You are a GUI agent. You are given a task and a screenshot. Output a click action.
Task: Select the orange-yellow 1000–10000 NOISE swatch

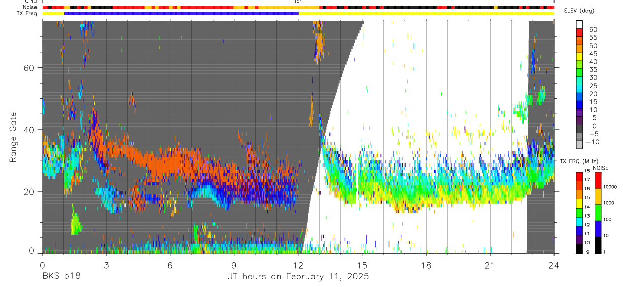coord(598,196)
